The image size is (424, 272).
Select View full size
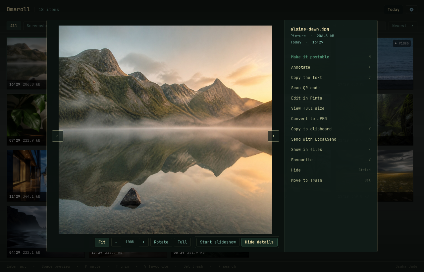331,108
